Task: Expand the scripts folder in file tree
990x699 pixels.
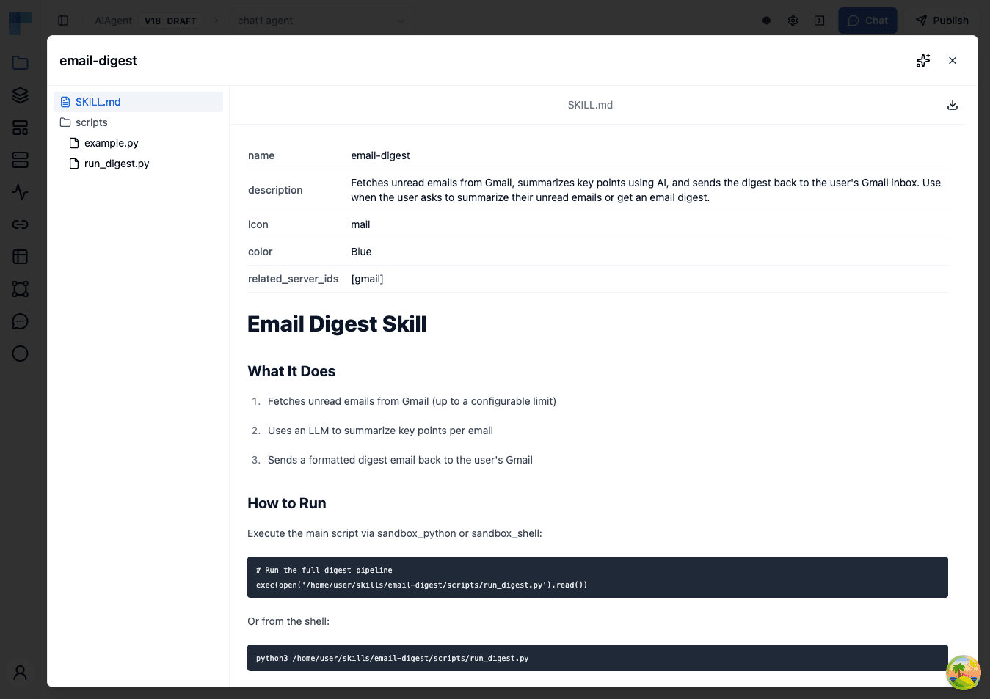Action: 91,122
